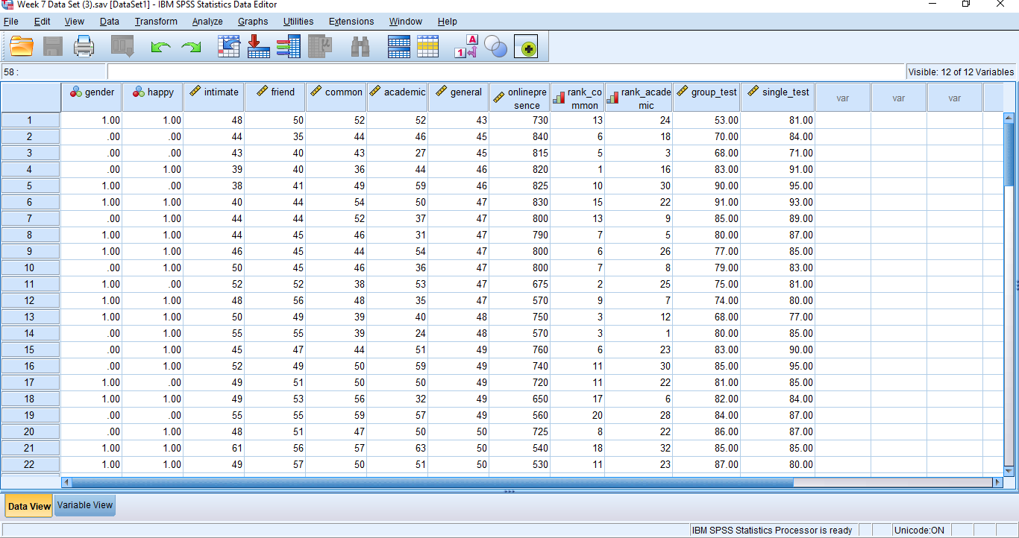Open the Transform menu
1019x538 pixels.
pos(156,22)
